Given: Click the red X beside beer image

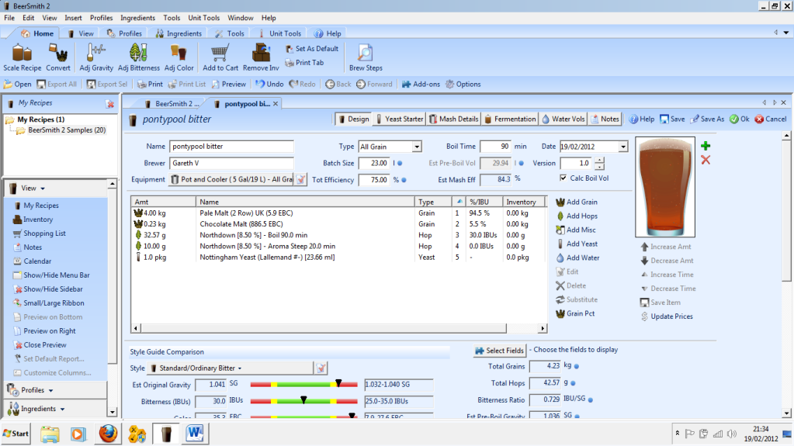Looking at the screenshot, I should (x=706, y=160).
